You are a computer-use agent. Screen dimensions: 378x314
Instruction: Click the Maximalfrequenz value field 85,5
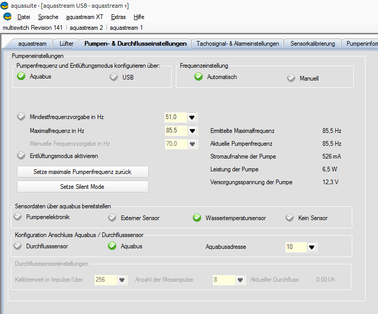coord(176,130)
